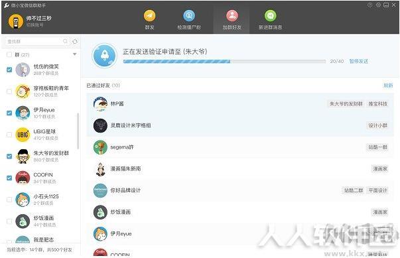Image resolution: width=400 pixels, height=258 pixels.
Task: Click the segema許 green avatar
Action: (100, 147)
